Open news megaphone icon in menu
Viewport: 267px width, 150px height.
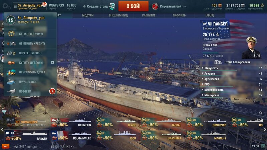11,91
